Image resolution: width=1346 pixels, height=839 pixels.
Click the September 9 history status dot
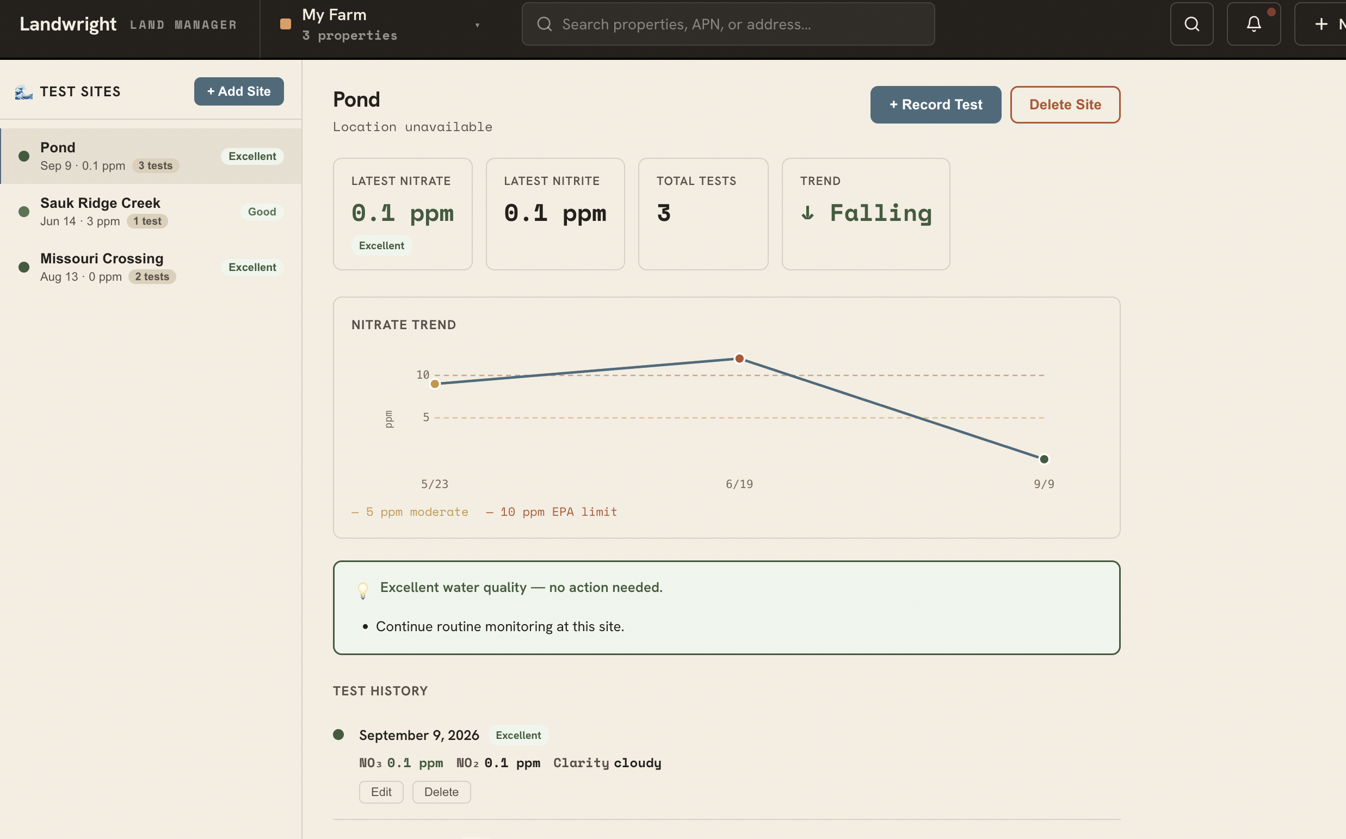pyautogui.click(x=338, y=735)
